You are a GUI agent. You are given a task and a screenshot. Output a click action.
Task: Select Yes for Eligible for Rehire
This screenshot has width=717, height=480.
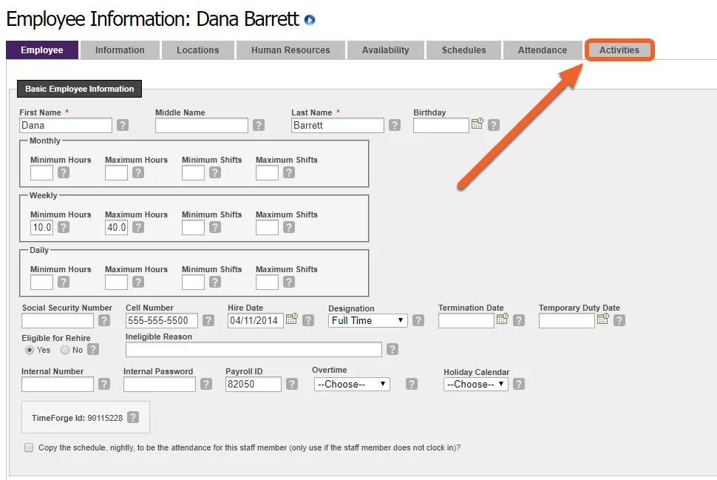30,350
